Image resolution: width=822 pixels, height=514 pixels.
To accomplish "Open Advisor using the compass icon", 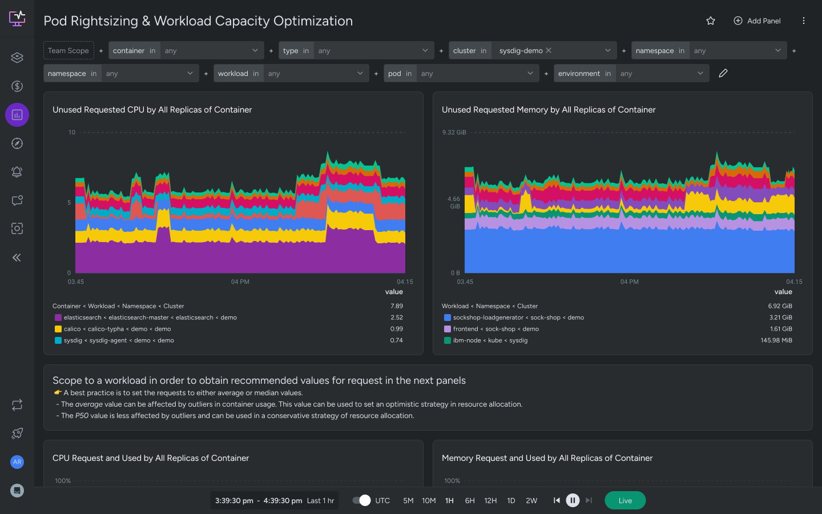I will [x=17, y=143].
